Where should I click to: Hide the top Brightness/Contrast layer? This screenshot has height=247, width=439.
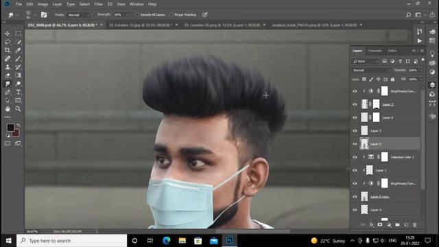355,91
